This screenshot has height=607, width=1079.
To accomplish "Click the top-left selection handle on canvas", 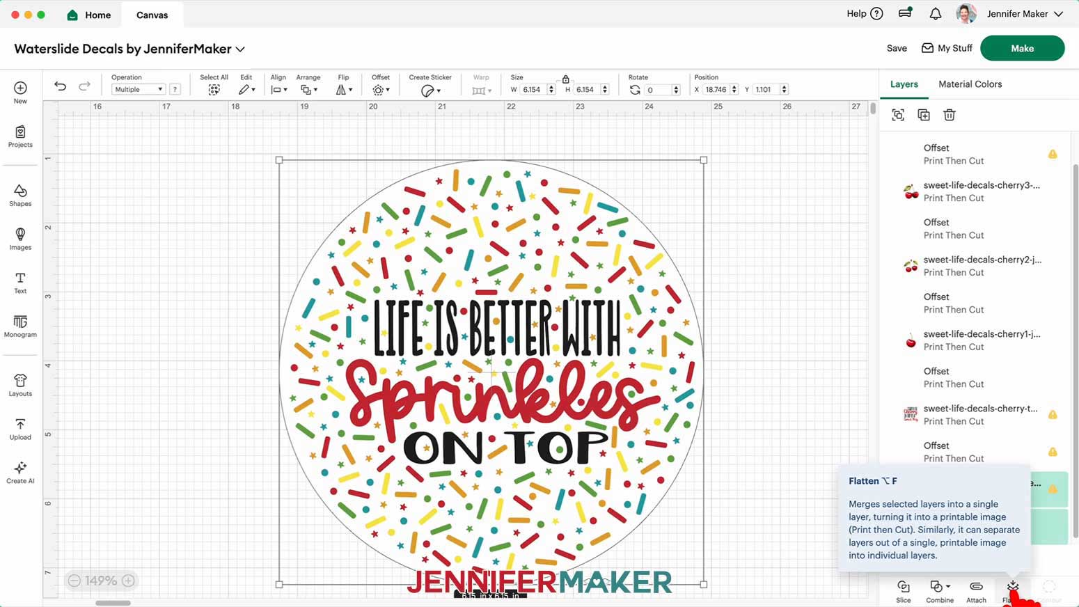I will coord(279,160).
